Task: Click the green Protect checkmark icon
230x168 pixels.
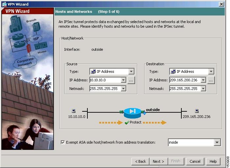Action: click(127, 123)
